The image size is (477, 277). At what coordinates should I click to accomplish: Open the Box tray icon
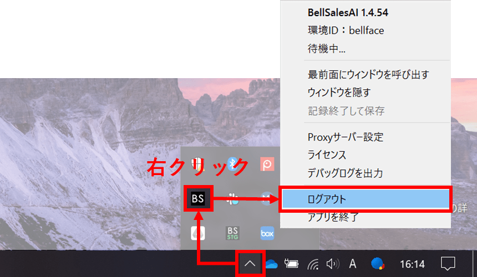(267, 233)
